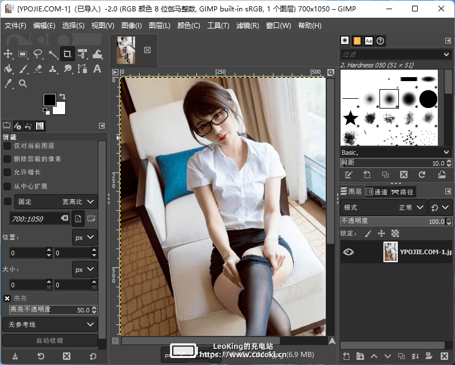Switch to the 路径 paths tab

(403, 192)
